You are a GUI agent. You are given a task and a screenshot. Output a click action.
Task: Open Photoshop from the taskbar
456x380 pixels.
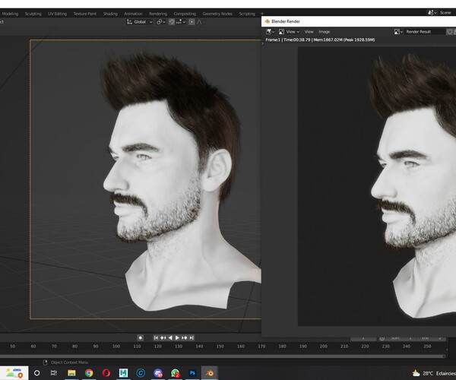tap(192, 372)
